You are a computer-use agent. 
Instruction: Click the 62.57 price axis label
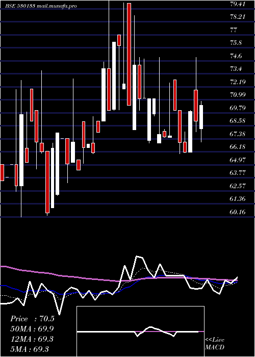tap(238, 186)
